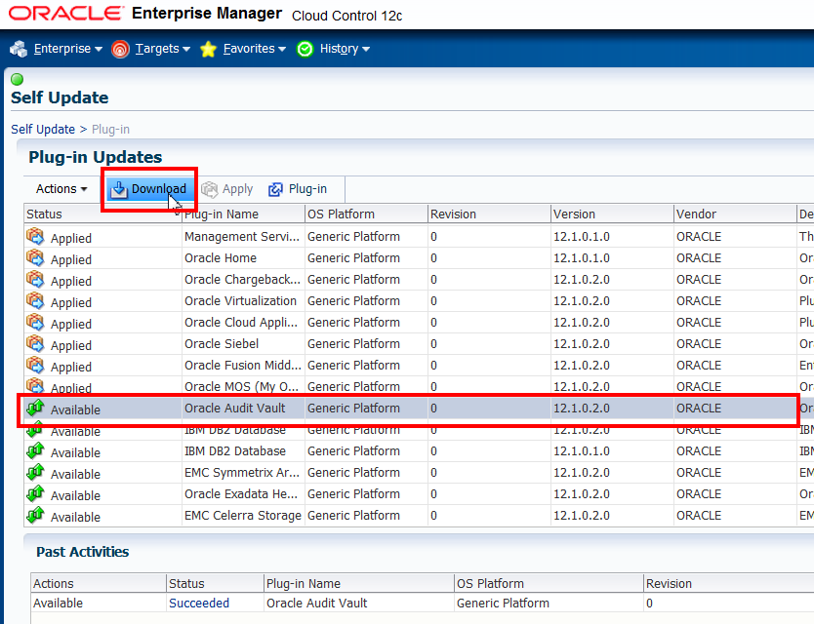This screenshot has width=814, height=624.
Task: Select the Oracle Audit Vault plug-in name
Action: [234, 409]
